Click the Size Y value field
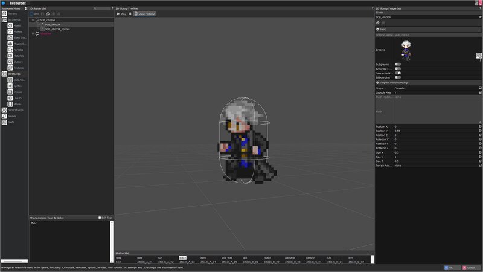The image size is (483, 272). tap(436, 157)
